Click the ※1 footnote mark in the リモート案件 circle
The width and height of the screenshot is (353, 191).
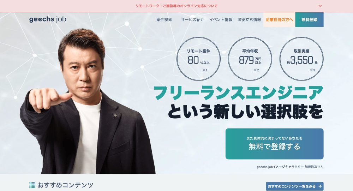point(205,70)
